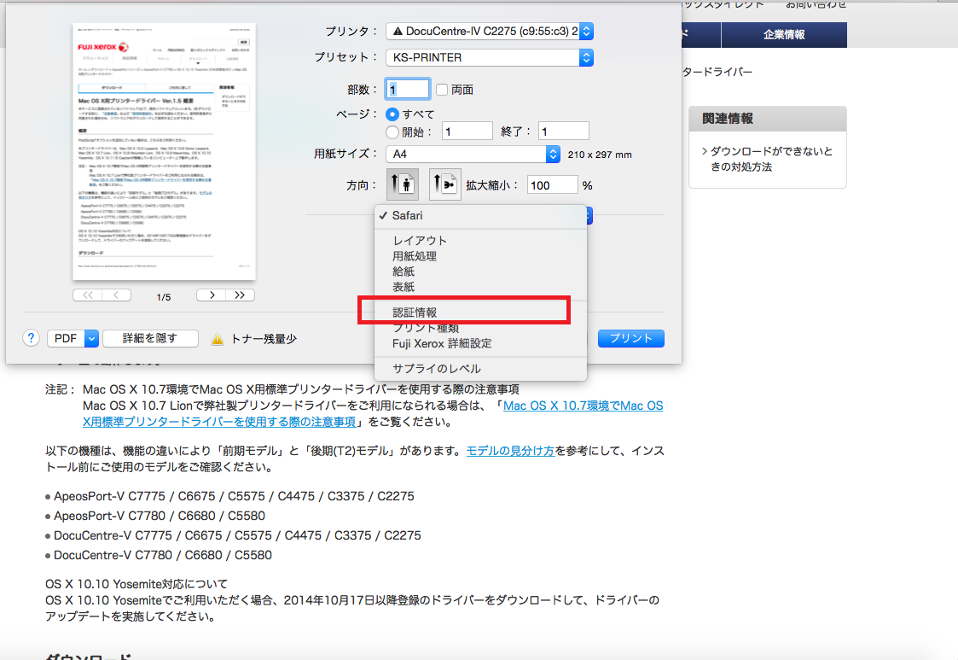Click the help question mark button
958x660 pixels.
32,338
